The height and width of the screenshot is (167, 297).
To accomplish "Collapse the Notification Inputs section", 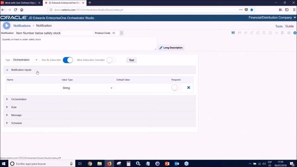I will coord(7,70).
